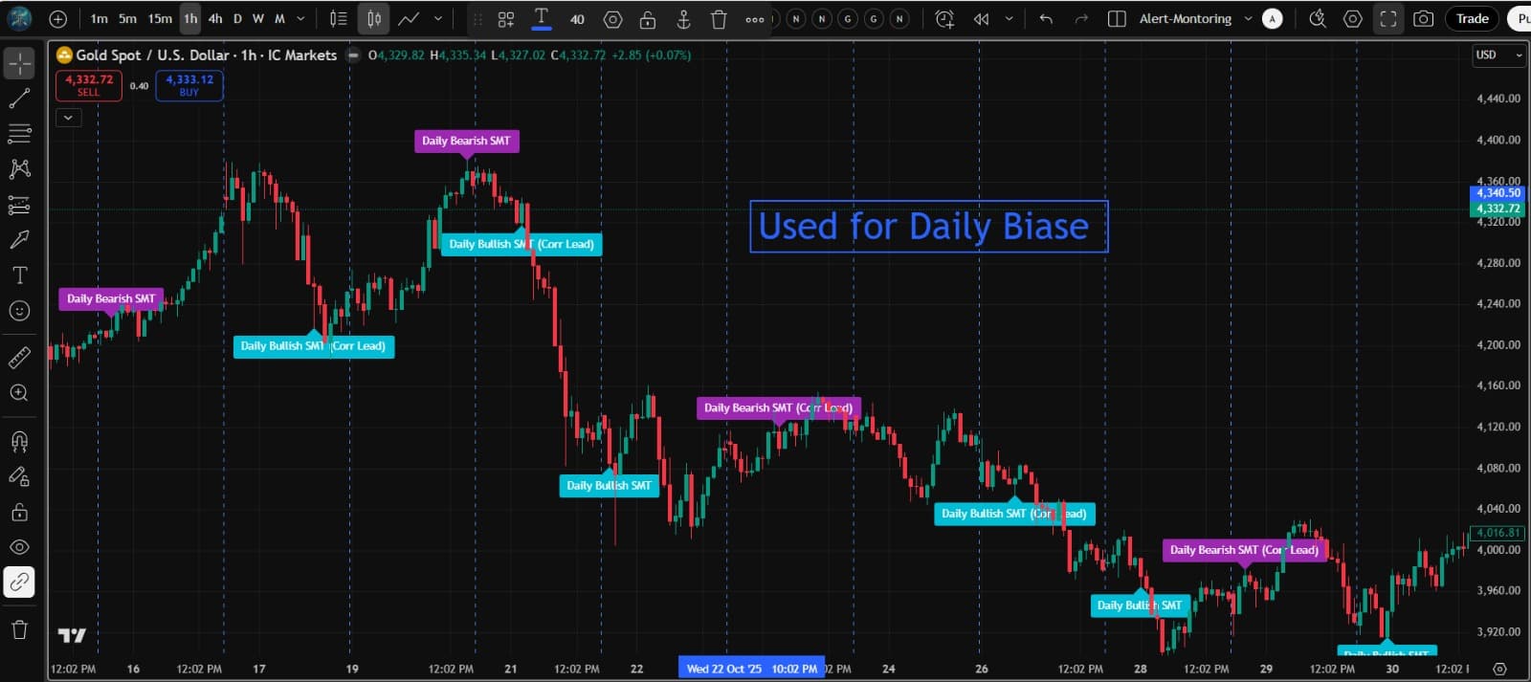Open drawing templates in floating toolbar
The height and width of the screenshot is (682, 1531).
[x=506, y=19]
